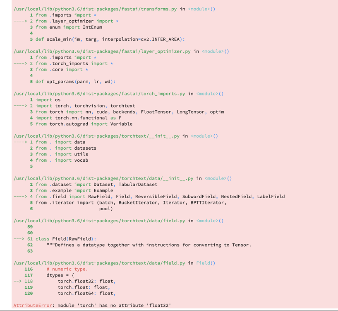Click line 'from . import data'
Screen dimensions: 338x311
[60, 142]
